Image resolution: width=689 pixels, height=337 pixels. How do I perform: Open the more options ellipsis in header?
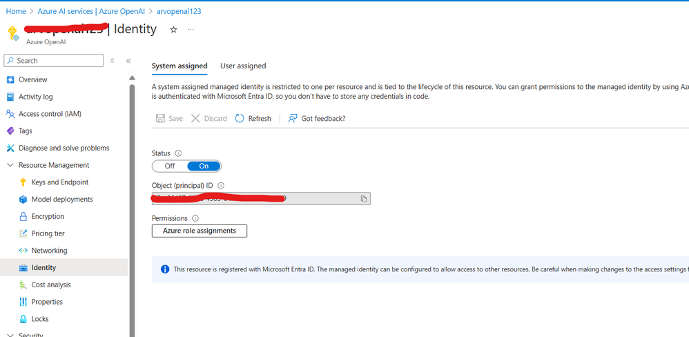click(x=191, y=29)
